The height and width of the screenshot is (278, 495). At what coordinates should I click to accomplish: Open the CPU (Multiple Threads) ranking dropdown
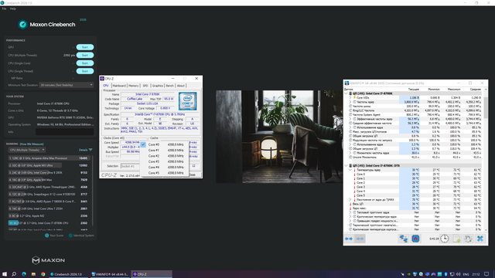[x=27, y=150]
